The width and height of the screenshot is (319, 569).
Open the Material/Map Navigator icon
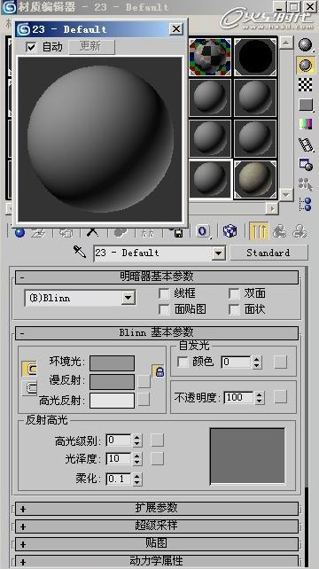click(x=305, y=205)
